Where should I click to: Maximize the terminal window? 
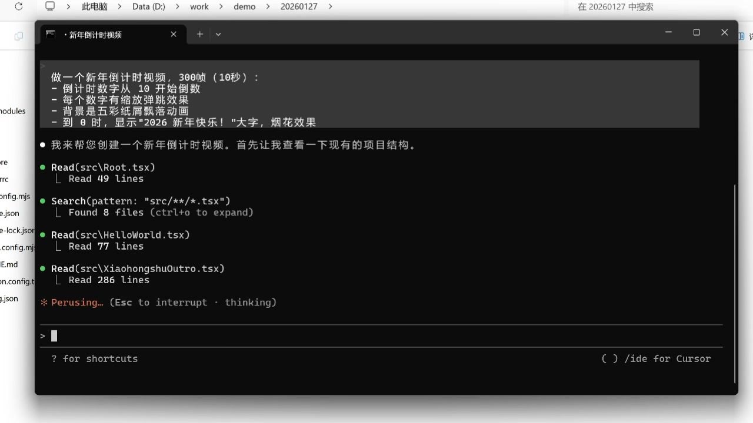pyautogui.click(x=697, y=32)
